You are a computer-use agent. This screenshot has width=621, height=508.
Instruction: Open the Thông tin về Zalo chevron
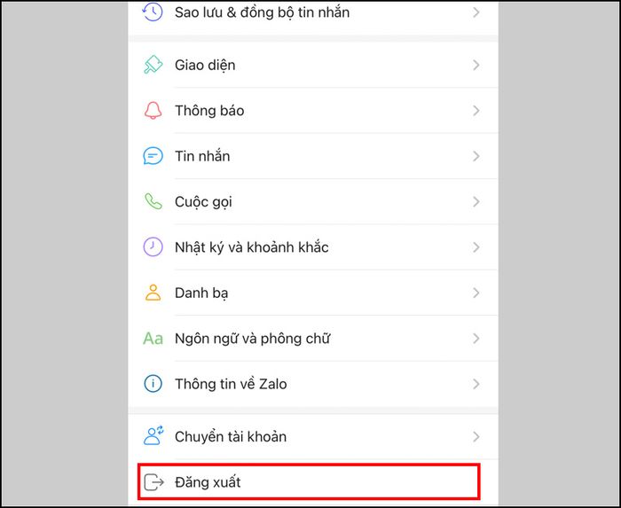476,384
